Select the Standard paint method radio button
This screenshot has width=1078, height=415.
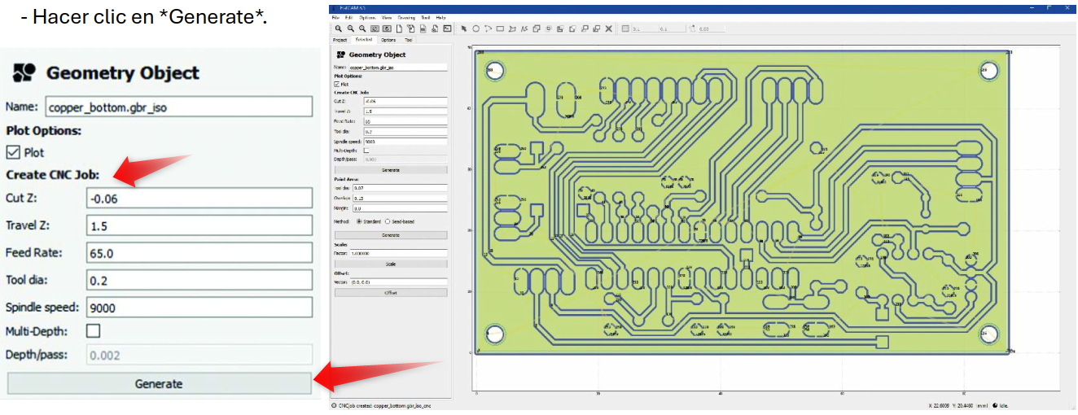(x=359, y=221)
